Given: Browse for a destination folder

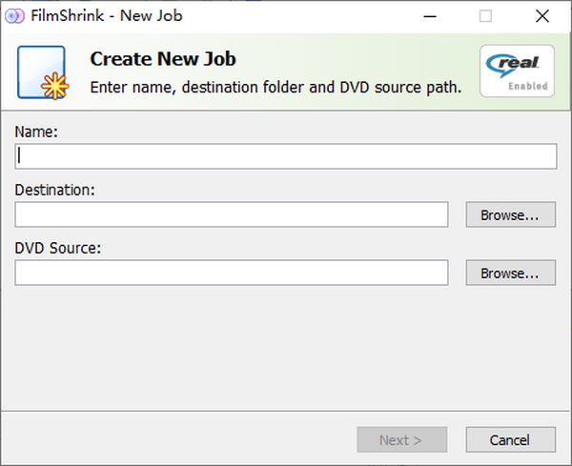Looking at the screenshot, I should tap(510, 214).
